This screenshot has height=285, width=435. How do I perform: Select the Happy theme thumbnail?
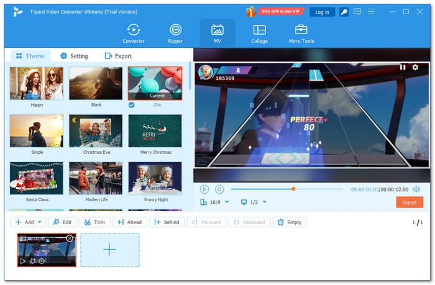37,83
